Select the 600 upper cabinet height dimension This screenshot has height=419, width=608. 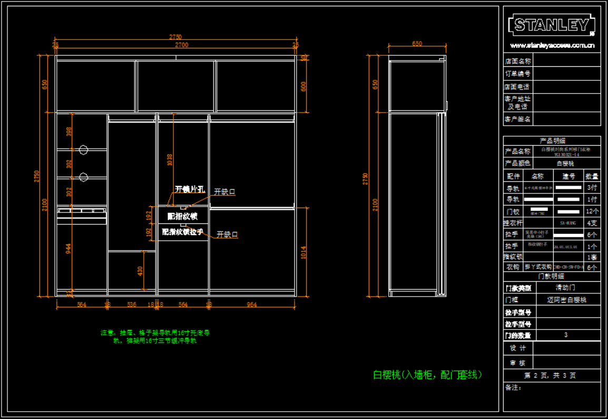[303, 86]
